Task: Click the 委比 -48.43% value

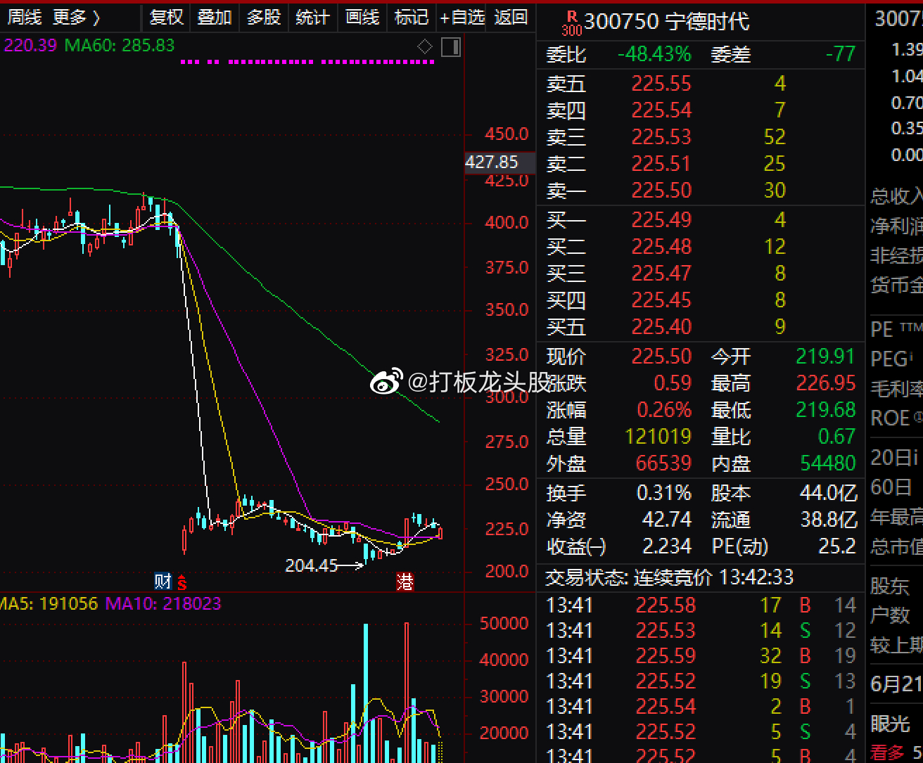Action: (x=654, y=54)
